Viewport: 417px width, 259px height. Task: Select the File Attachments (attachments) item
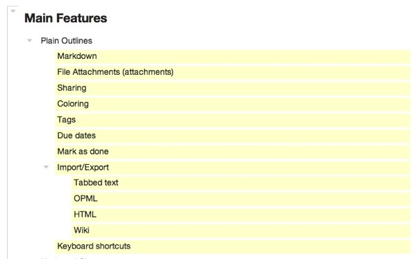[x=115, y=72]
